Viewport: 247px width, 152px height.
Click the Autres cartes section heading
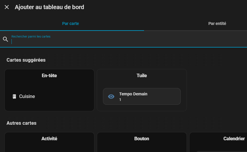tap(21, 123)
